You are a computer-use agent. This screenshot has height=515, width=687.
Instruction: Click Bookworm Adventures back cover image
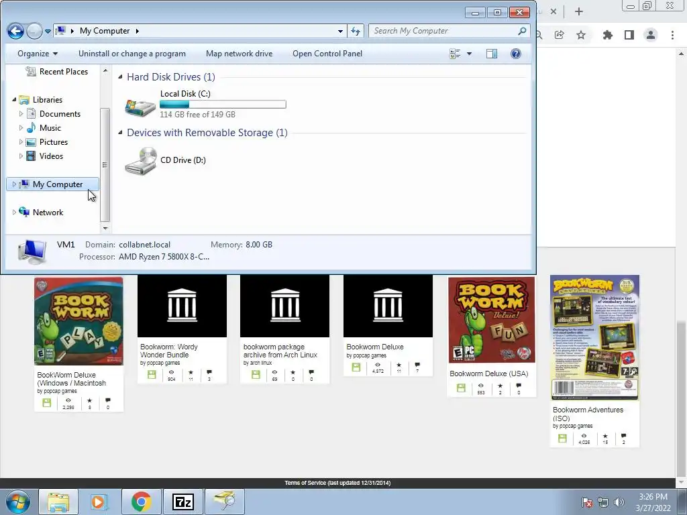(x=594, y=337)
